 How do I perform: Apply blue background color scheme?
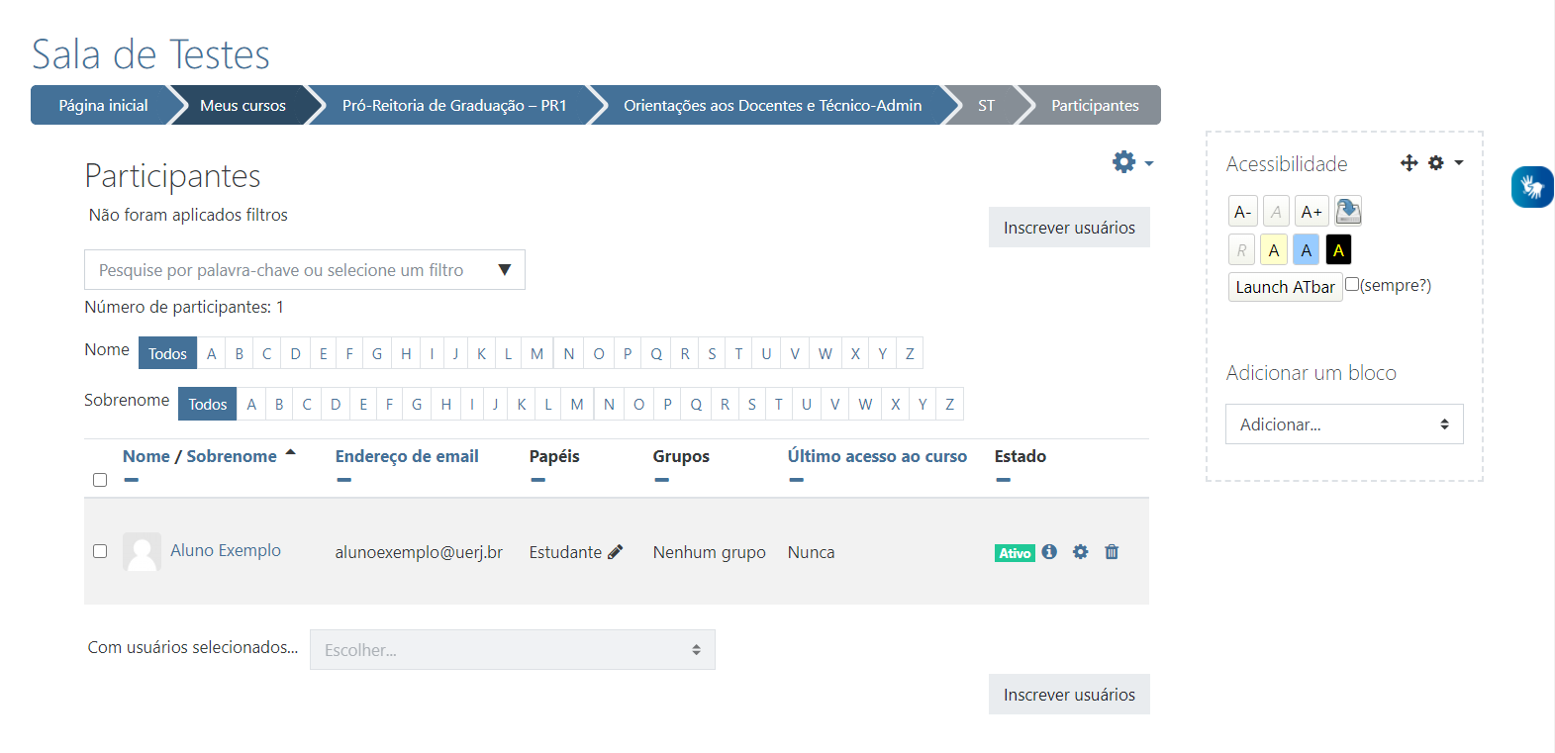click(1307, 250)
